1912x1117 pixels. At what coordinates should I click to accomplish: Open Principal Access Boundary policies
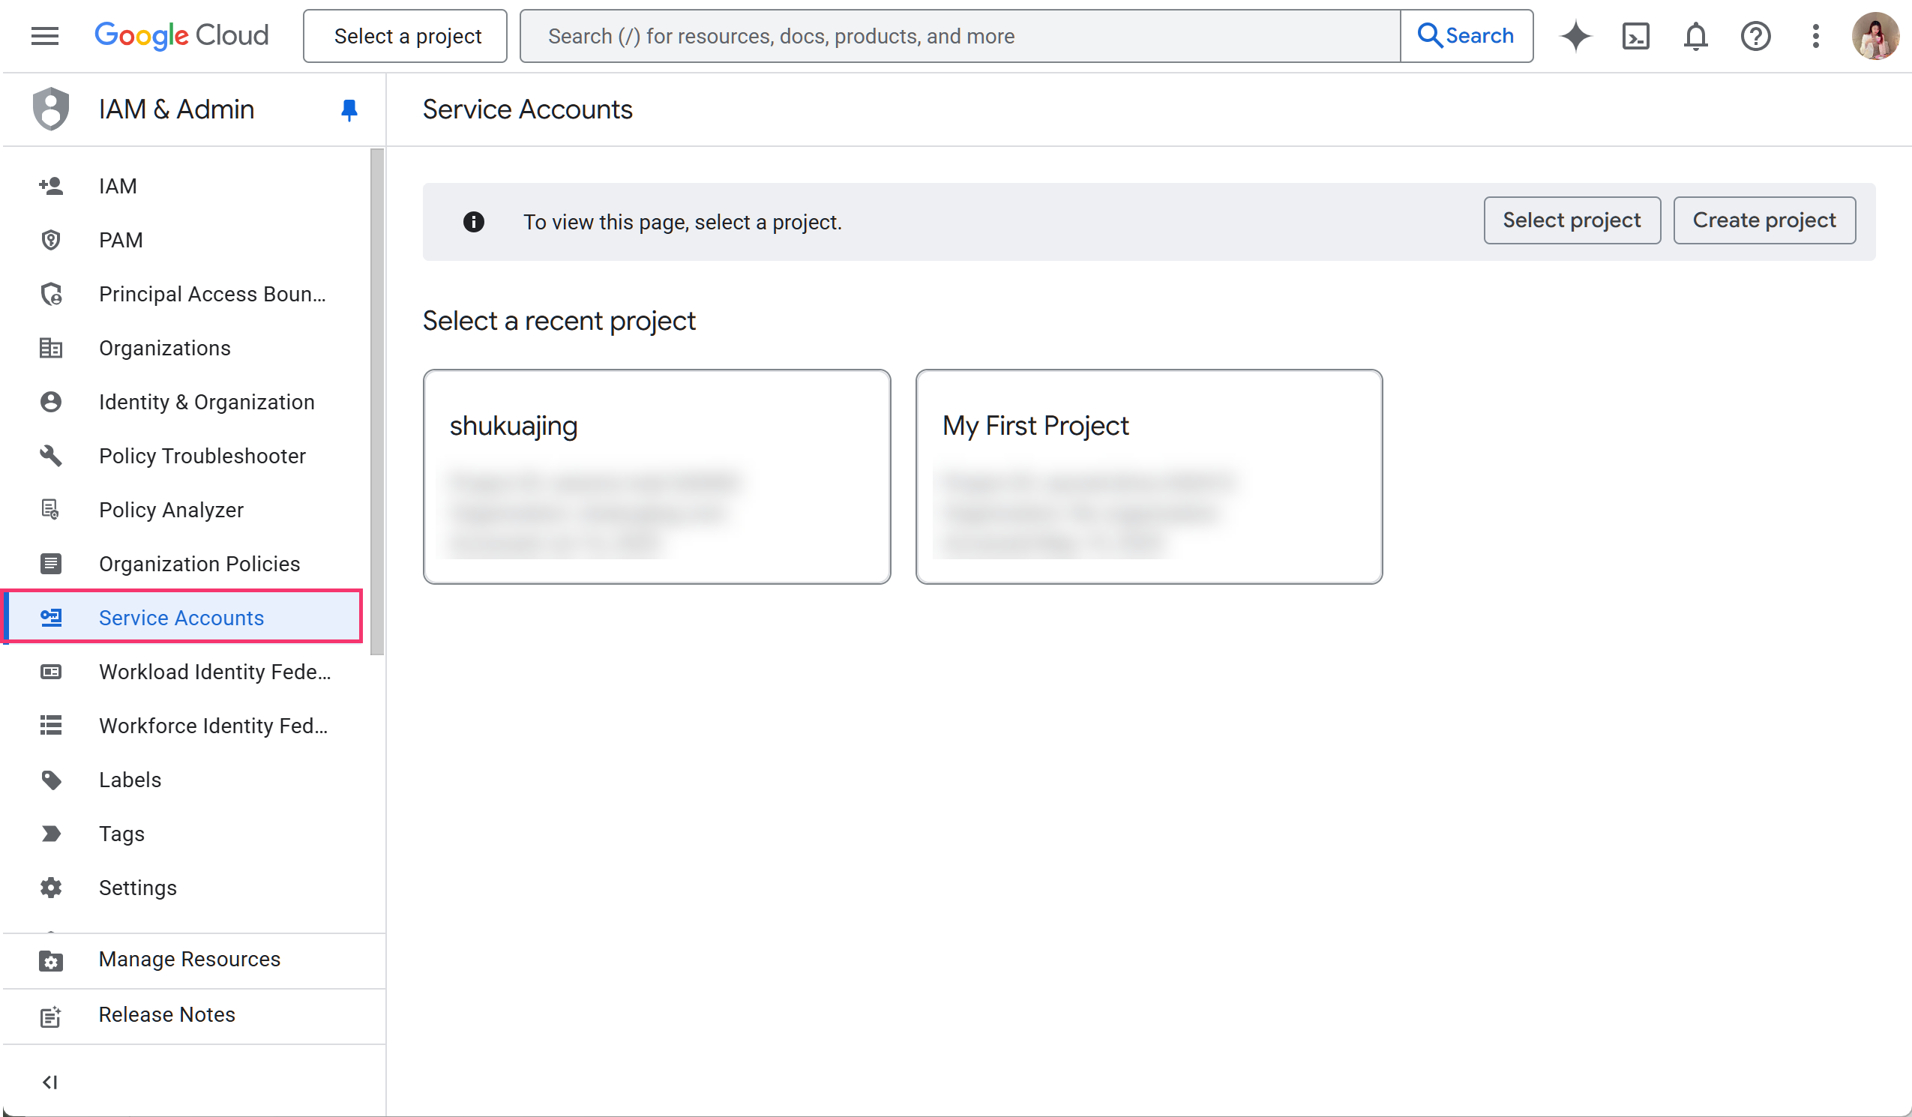coord(184,294)
